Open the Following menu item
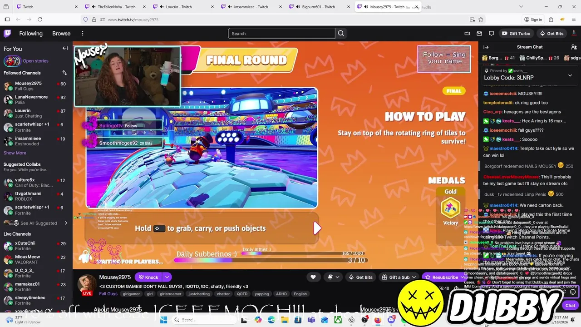Viewport: 581px width, 327px height. pyautogui.click(x=31, y=33)
